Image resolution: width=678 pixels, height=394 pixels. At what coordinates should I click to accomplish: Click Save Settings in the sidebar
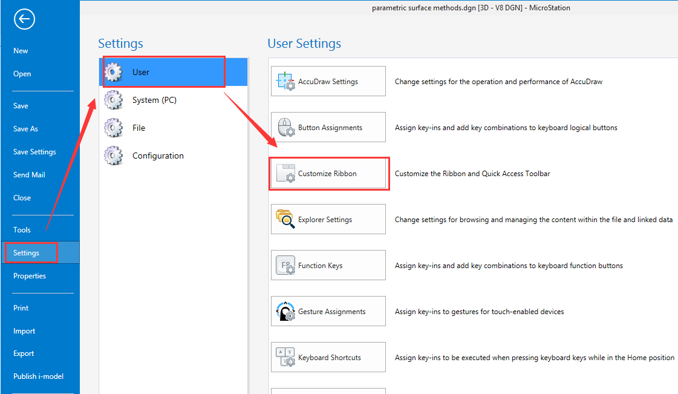tap(34, 152)
